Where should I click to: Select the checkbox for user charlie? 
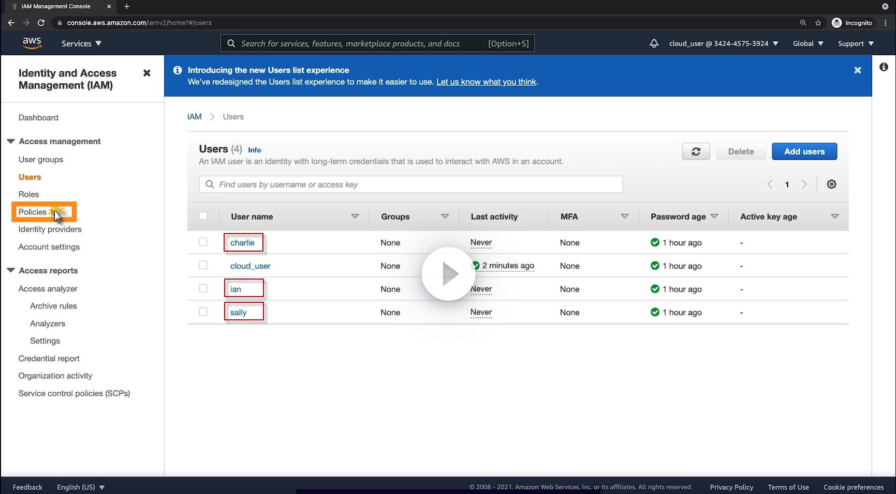(x=203, y=242)
